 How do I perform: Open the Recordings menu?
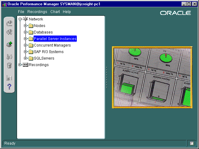[x=37, y=12]
